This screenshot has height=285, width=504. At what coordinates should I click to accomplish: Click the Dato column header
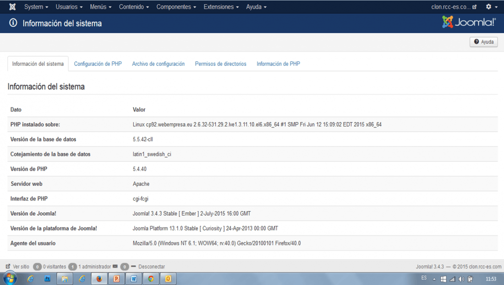click(16, 109)
